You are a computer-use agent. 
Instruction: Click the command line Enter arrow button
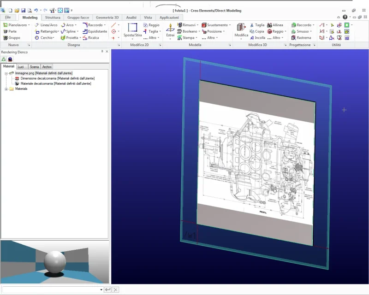pos(107,289)
